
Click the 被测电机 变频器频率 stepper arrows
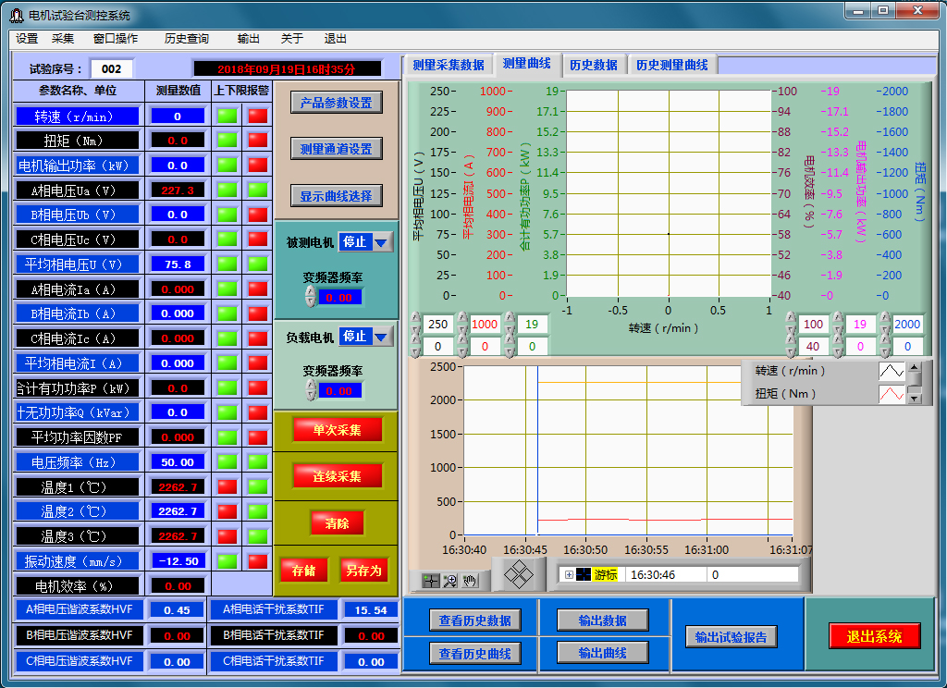tap(311, 297)
